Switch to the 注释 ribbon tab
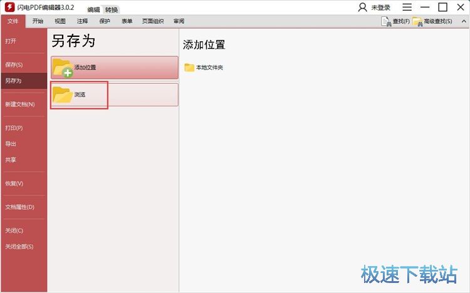 (83, 21)
